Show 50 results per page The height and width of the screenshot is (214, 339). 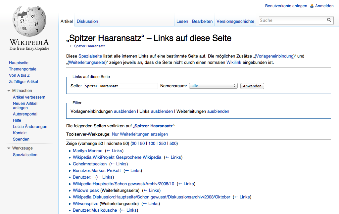(x=142, y=144)
